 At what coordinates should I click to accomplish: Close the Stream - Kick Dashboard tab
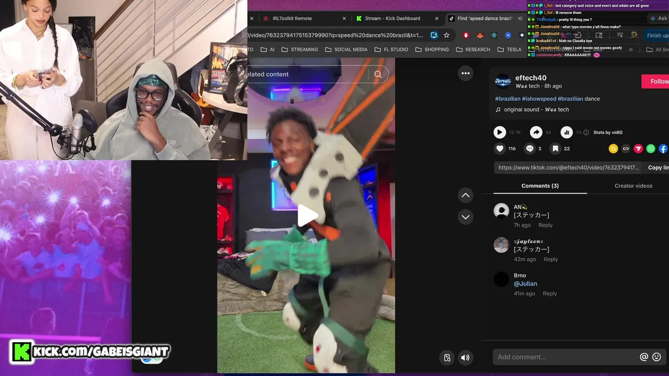click(x=437, y=18)
